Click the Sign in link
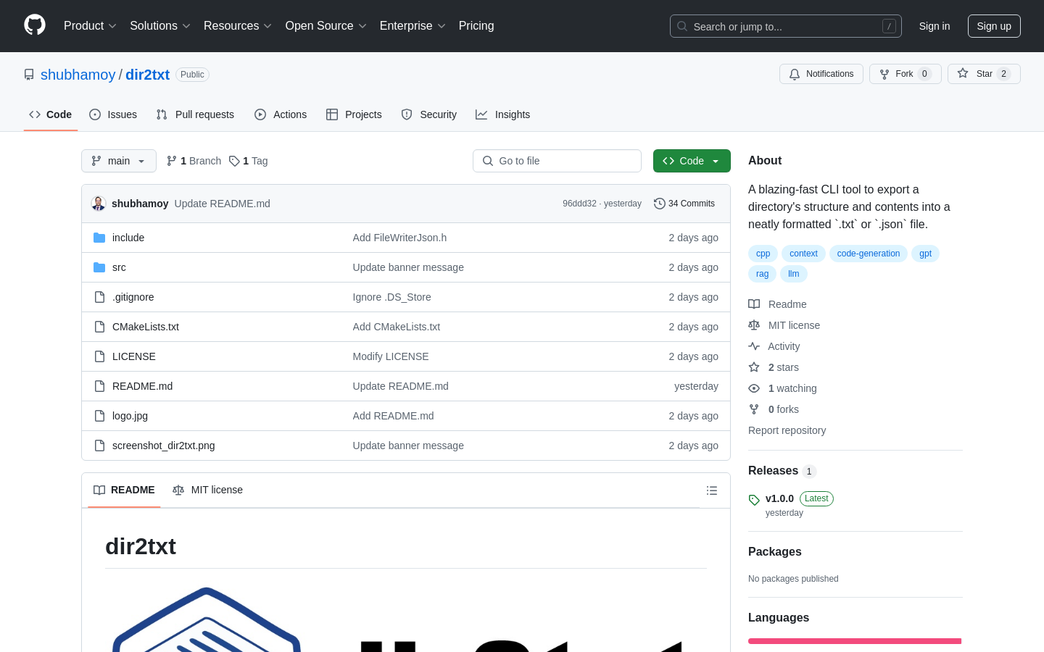 point(935,26)
